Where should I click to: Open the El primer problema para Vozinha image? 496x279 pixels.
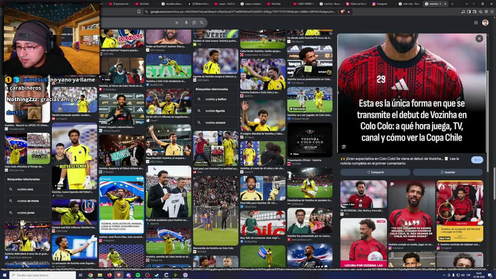point(169,192)
